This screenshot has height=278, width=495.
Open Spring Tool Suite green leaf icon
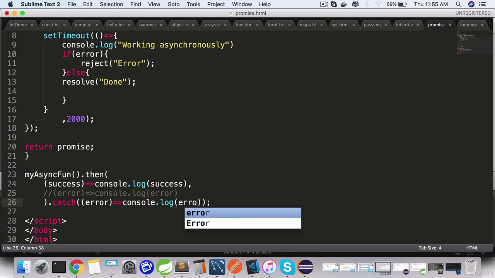click(164, 267)
